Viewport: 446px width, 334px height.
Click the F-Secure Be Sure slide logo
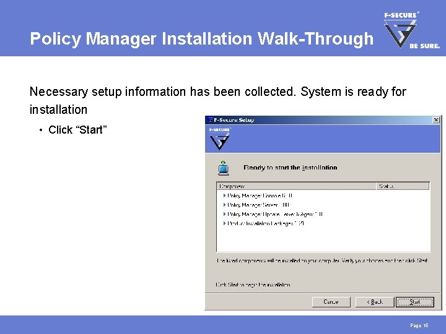[x=411, y=30]
